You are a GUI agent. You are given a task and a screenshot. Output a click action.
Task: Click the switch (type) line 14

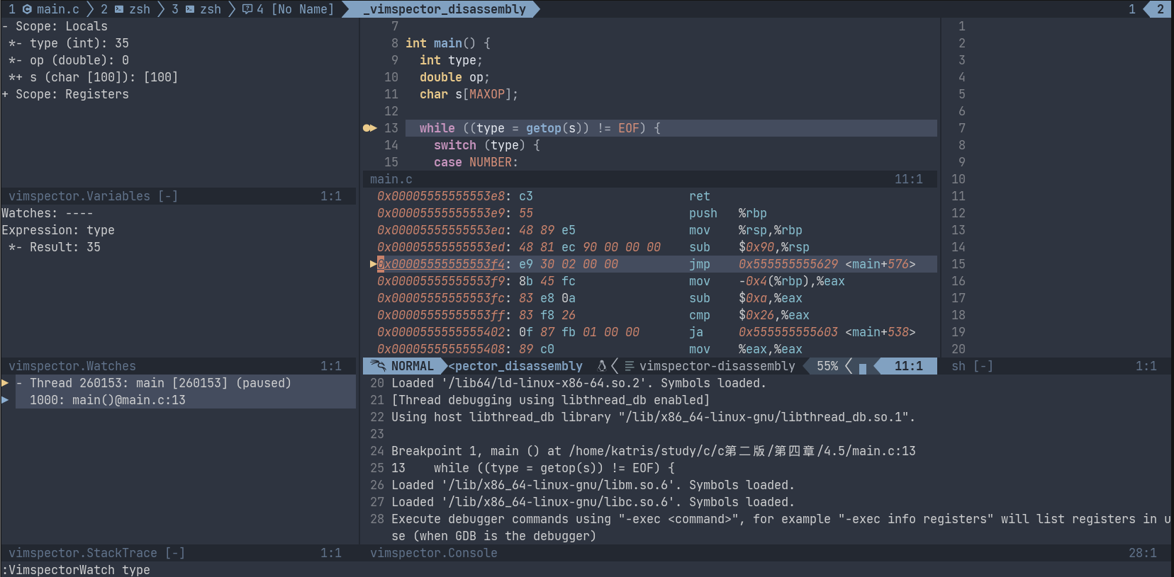click(486, 145)
